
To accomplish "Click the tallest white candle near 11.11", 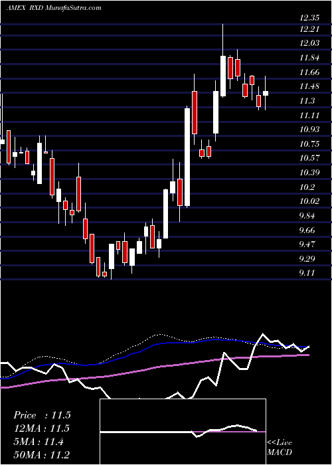I will [x=187, y=157].
